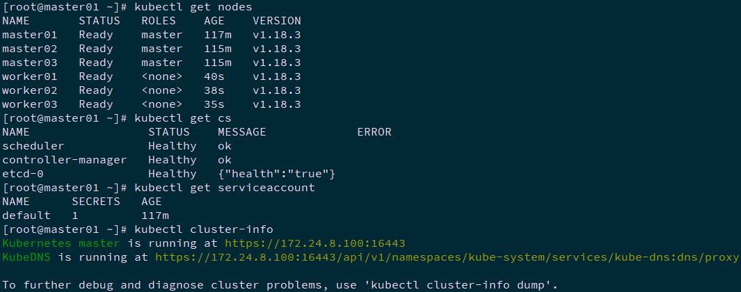This screenshot has width=741, height=292.
Task: Select the etcd-0 component name
Action: (23, 174)
